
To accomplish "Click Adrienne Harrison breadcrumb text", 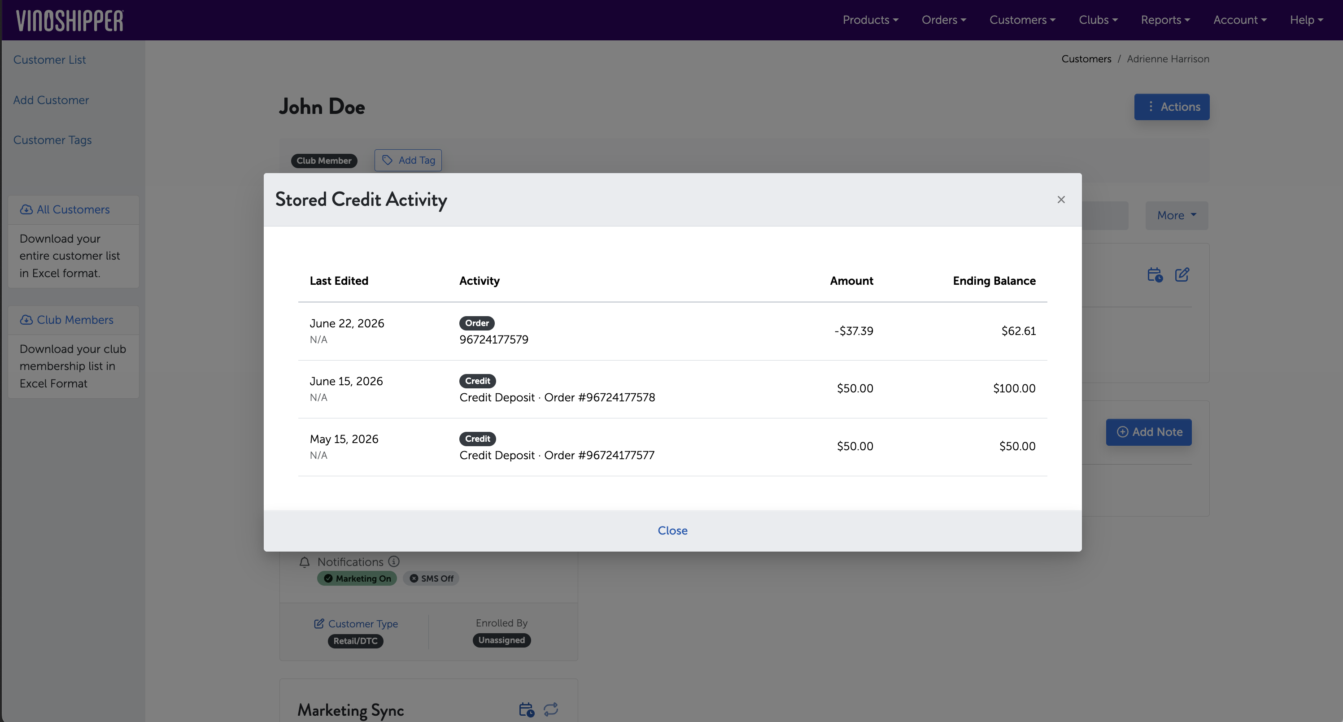I will tap(1168, 59).
